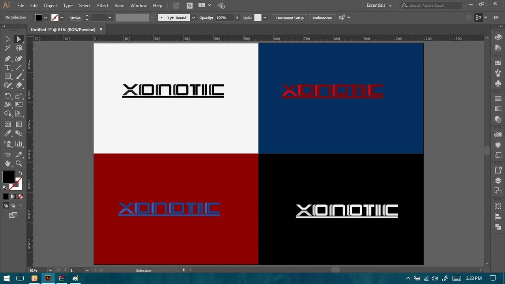
Task: Open the stroke weight dropdown
Action: click(x=110, y=18)
